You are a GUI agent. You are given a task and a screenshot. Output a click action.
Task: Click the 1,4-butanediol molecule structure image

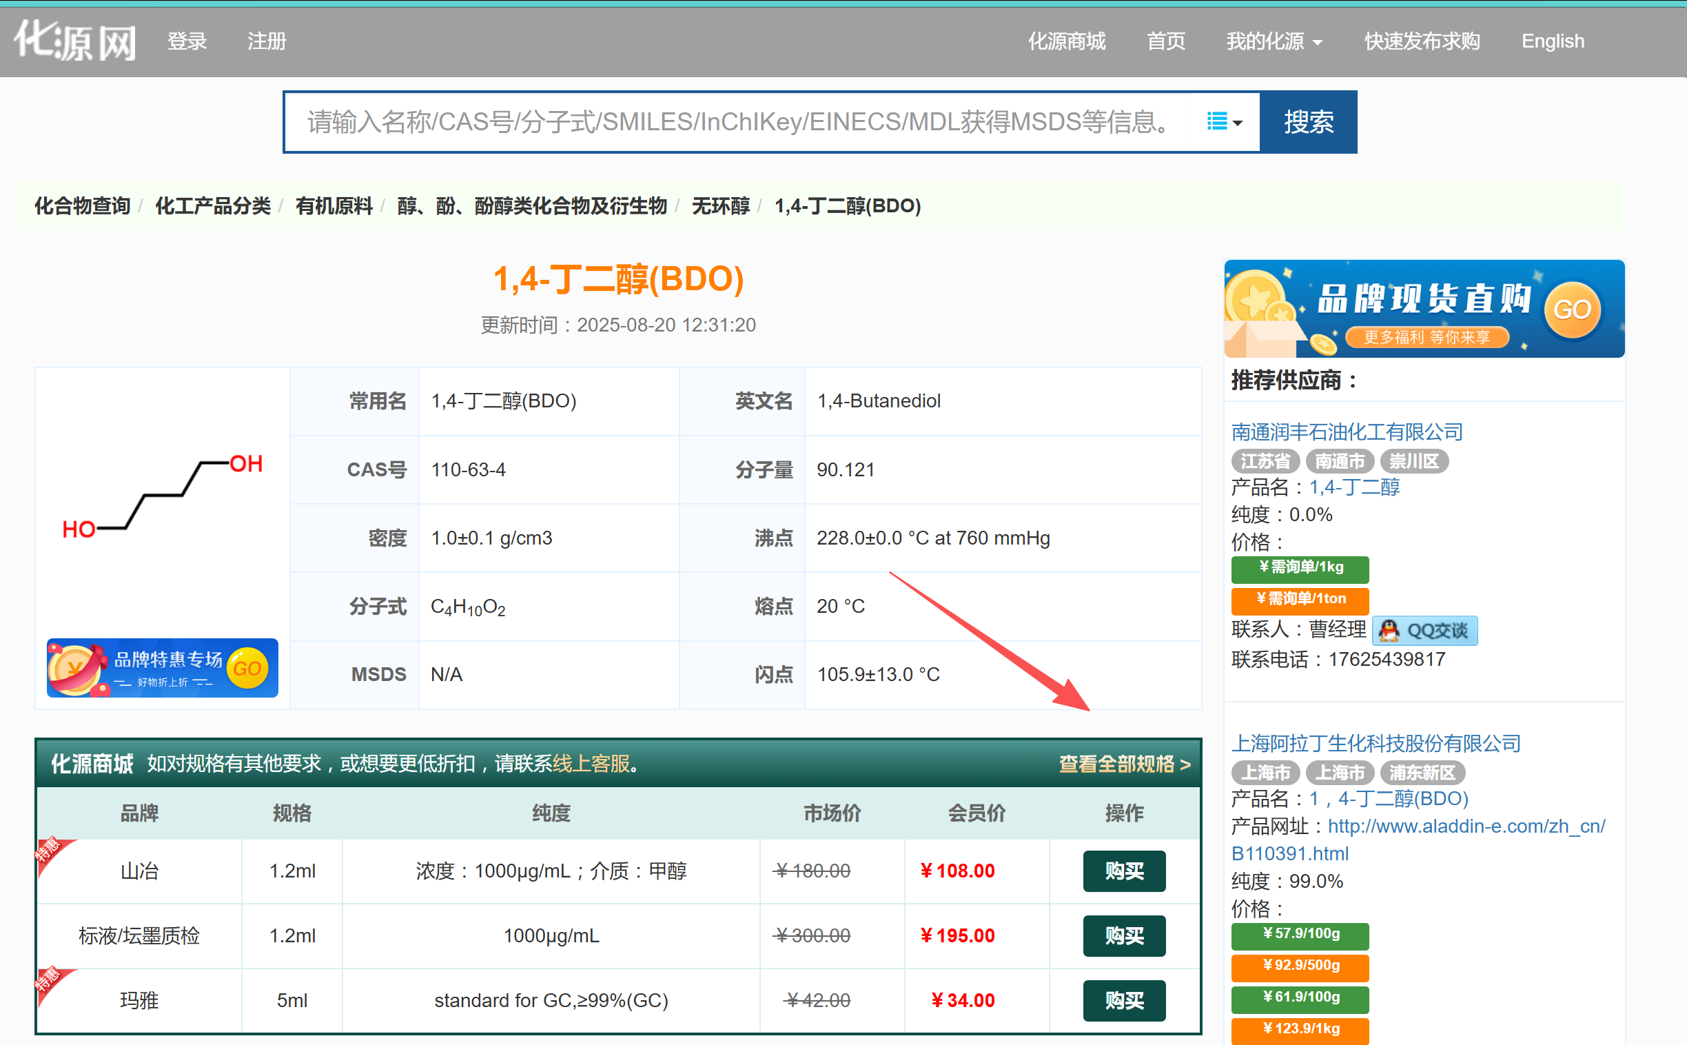click(163, 496)
